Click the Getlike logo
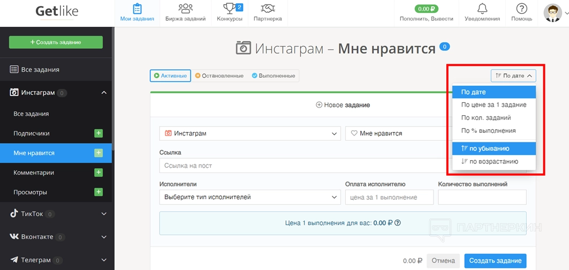 tap(57, 12)
